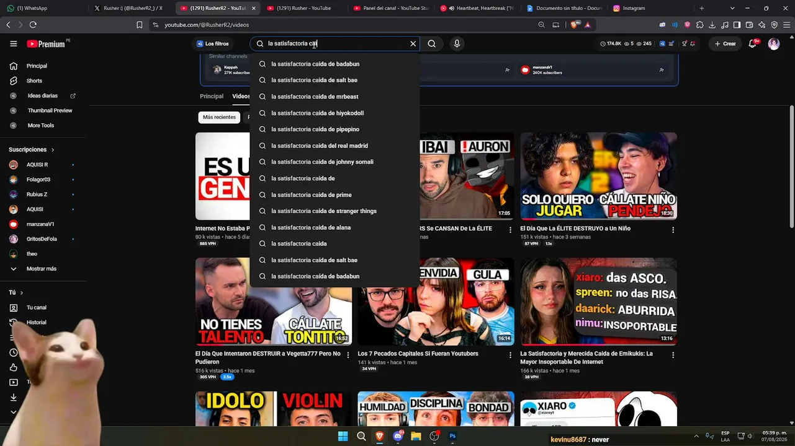Pick suggestion 'caida de stranger things'

(335, 211)
